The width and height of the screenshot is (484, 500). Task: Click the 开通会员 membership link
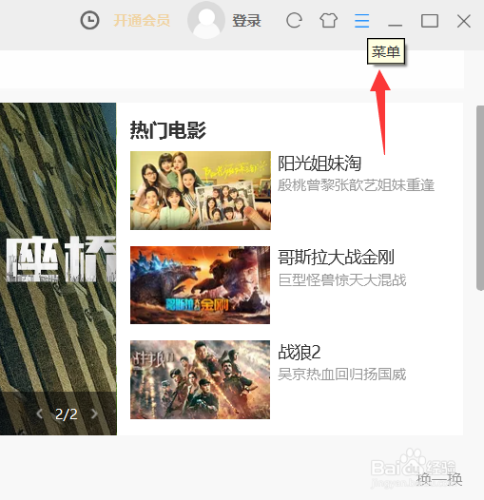pyautogui.click(x=142, y=21)
